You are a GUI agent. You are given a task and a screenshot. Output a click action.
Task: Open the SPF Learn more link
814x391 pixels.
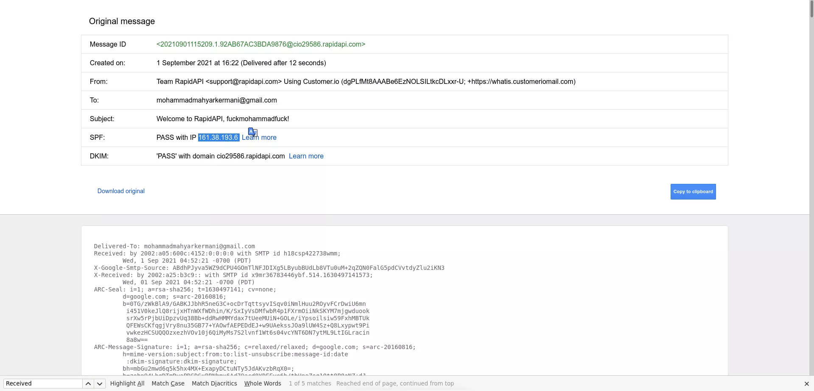(259, 138)
